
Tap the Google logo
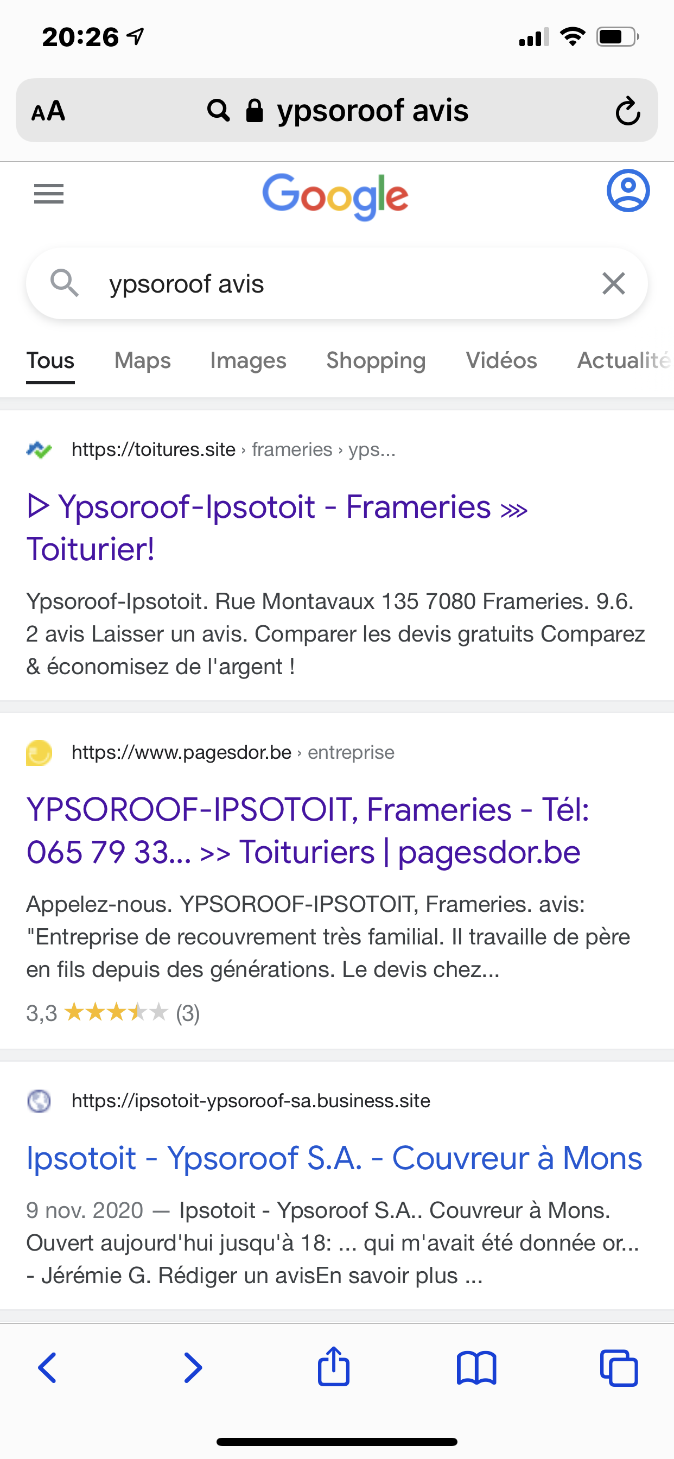[335, 196]
